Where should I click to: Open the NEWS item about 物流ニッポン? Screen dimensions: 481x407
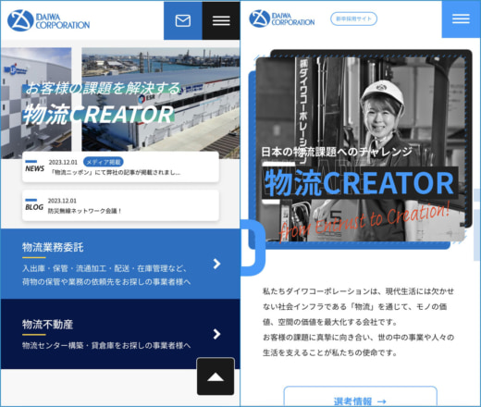120,166
